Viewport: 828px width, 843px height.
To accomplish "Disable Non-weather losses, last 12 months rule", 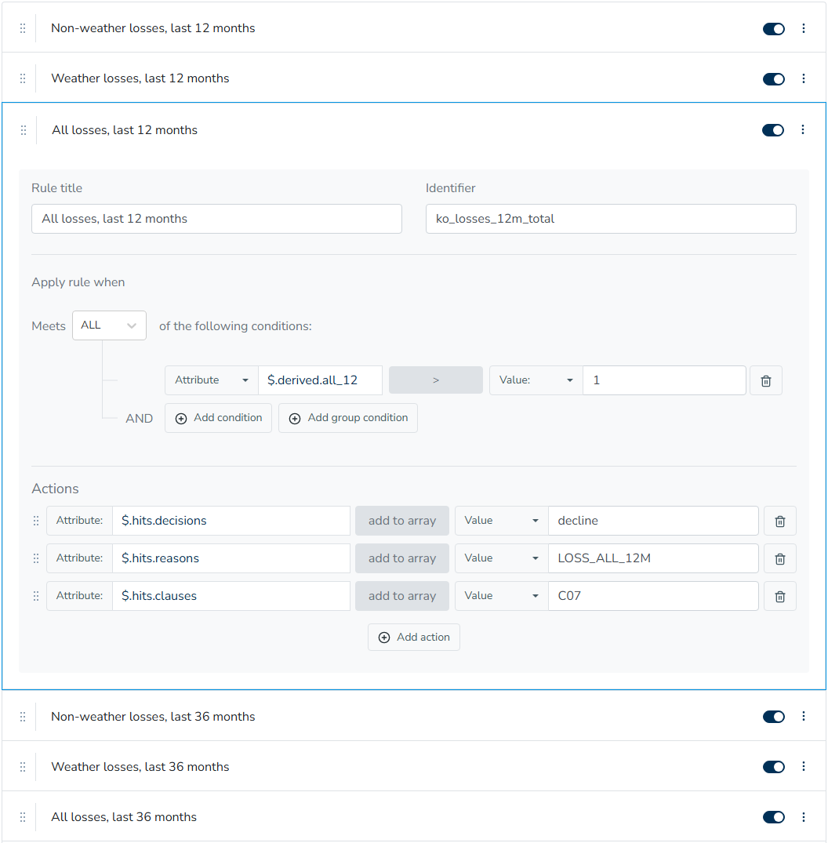I will click(x=773, y=29).
